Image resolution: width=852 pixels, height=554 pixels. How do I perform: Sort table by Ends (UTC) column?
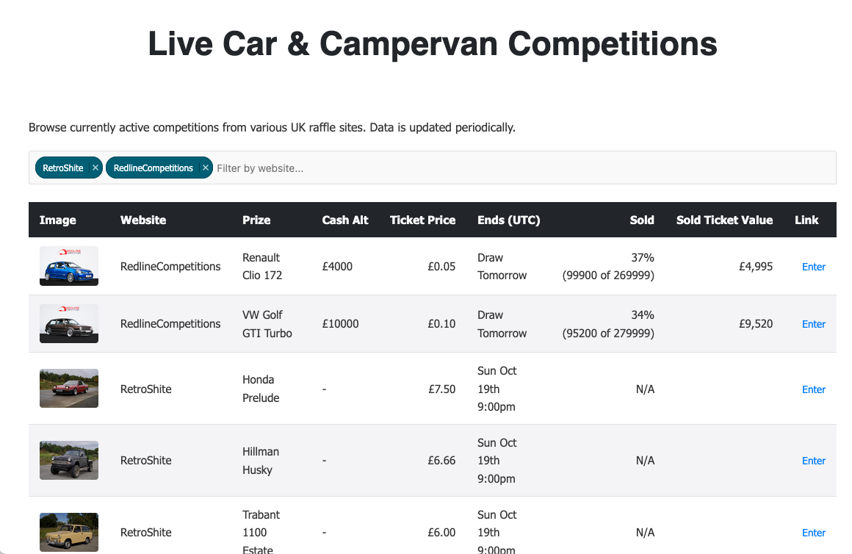pyautogui.click(x=508, y=220)
